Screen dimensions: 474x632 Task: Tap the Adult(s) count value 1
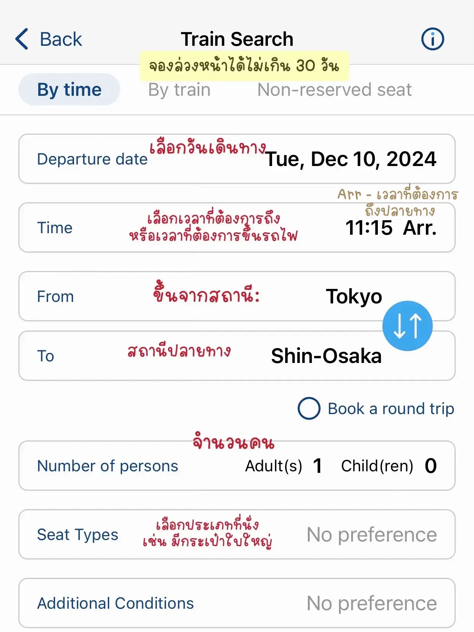(x=318, y=466)
